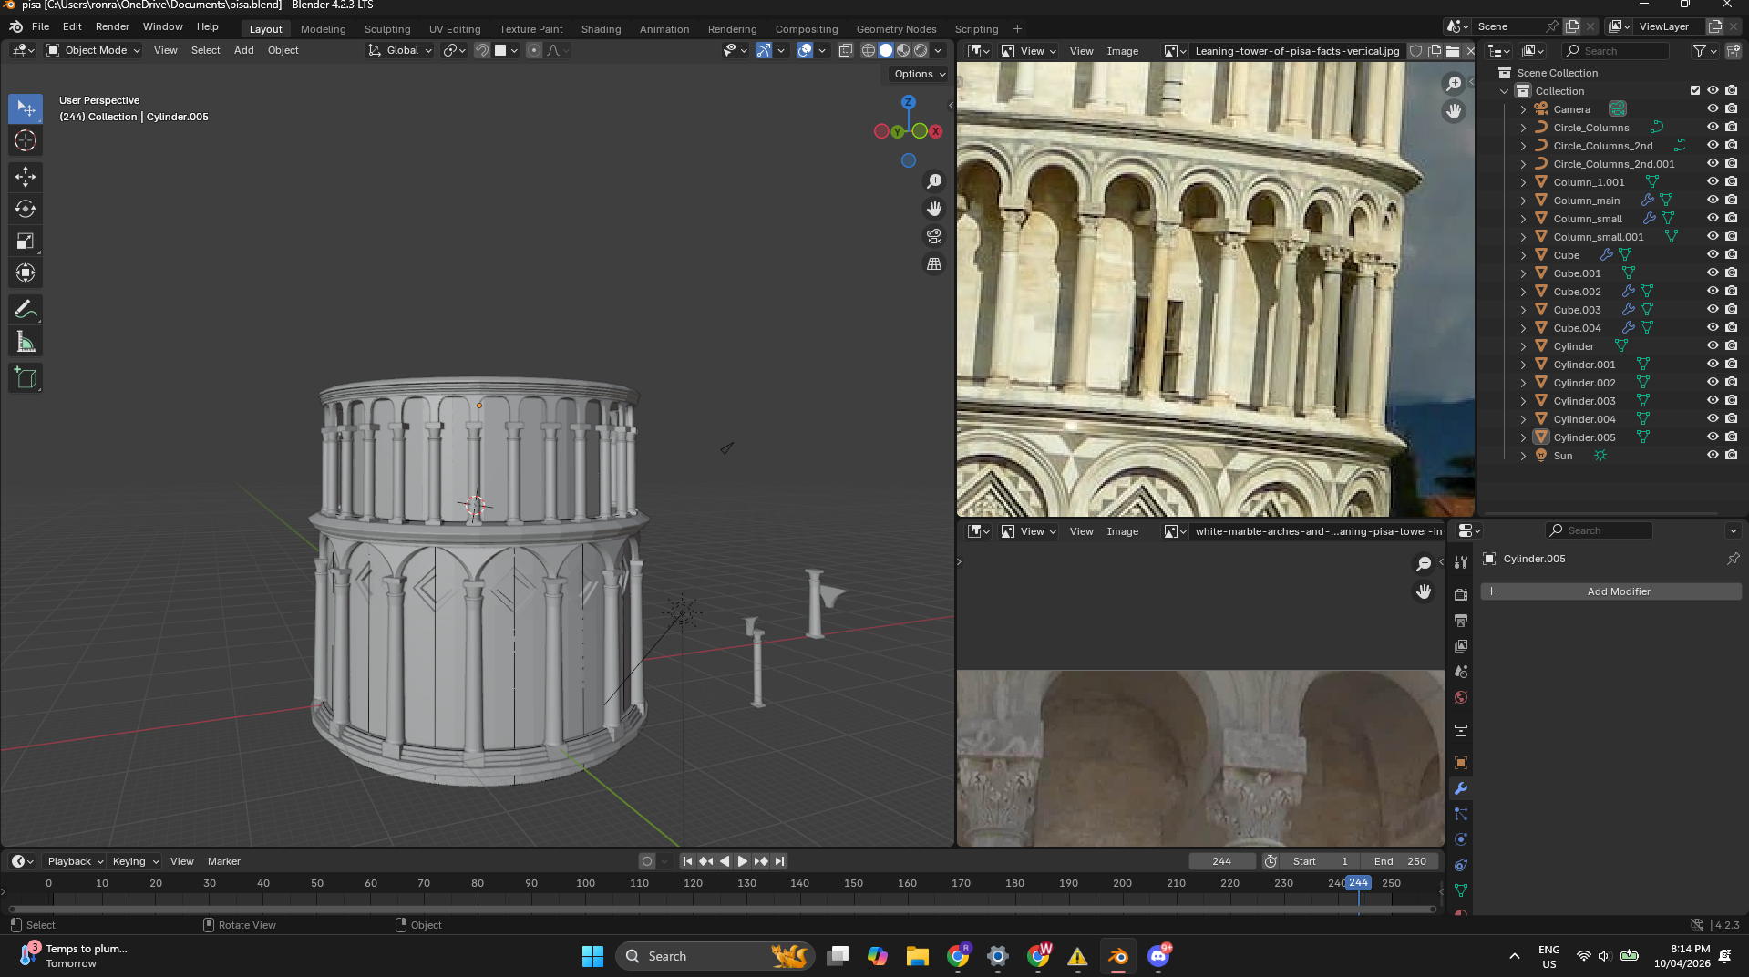Switch to the Geometry Nodes workspace tab
The width and height of the screenshot is (1749, 977).
[897, 29]
